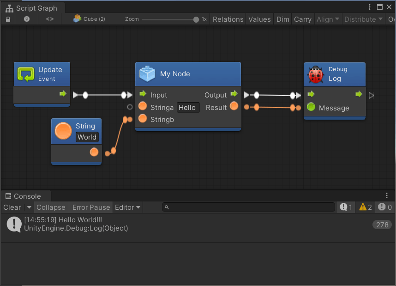Toggle the Values display
Viewport: 396px width, 286px height.
tap(259, 19)
